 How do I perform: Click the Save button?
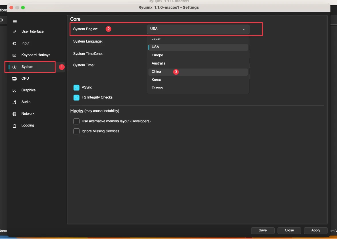click(263, 230)
